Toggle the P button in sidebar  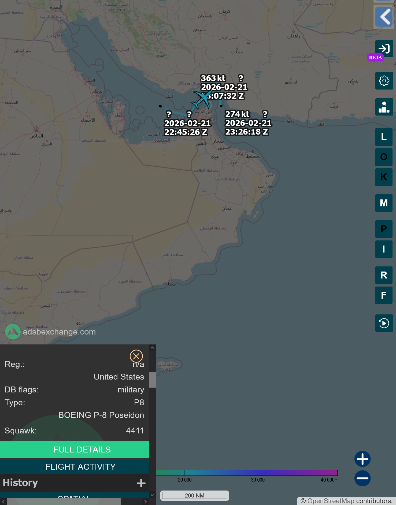[x=384, y=229]
